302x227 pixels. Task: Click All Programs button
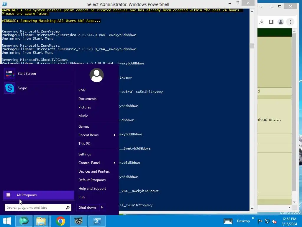39,195
